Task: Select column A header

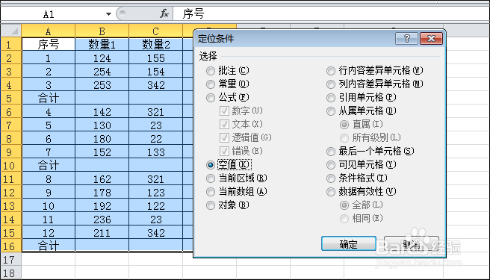Action: 48,31
